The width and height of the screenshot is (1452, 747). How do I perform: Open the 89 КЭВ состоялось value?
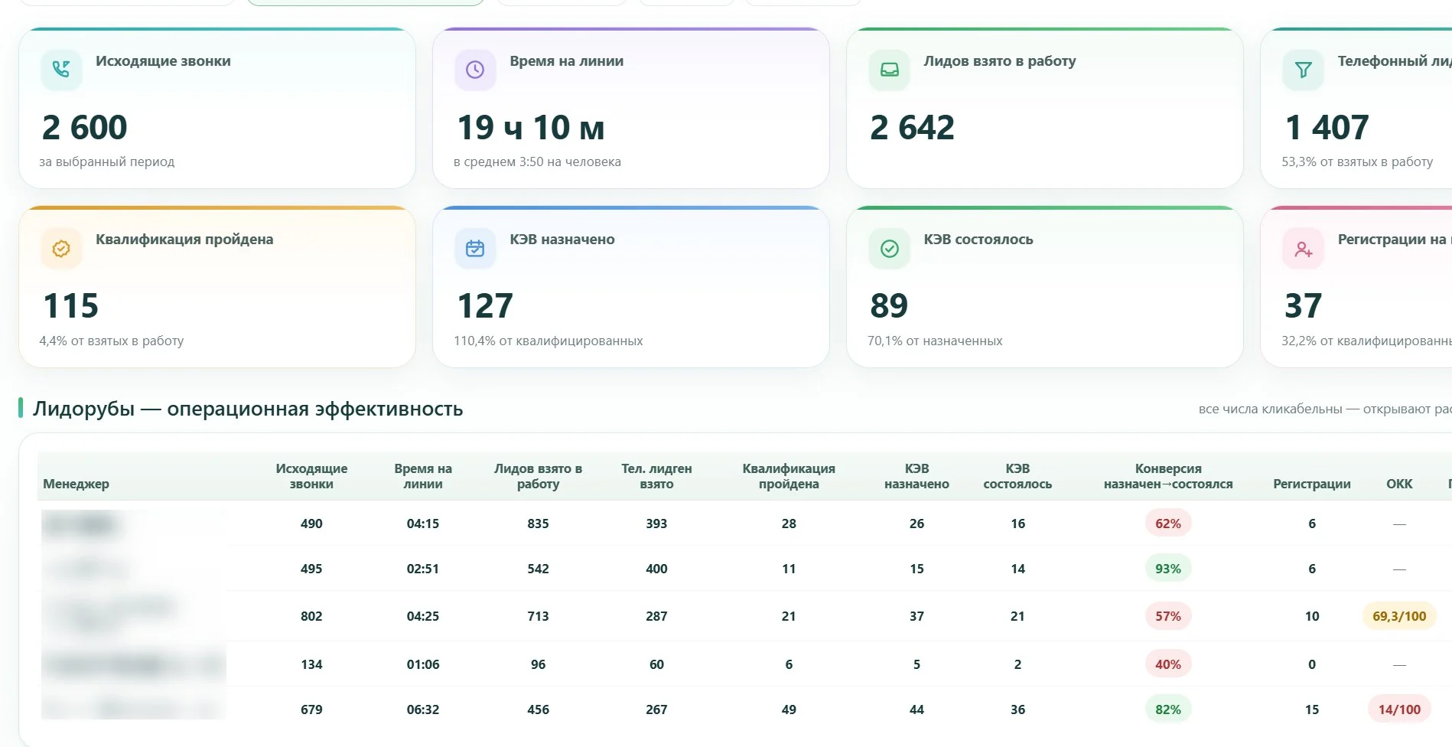click(x=889, y=305)
